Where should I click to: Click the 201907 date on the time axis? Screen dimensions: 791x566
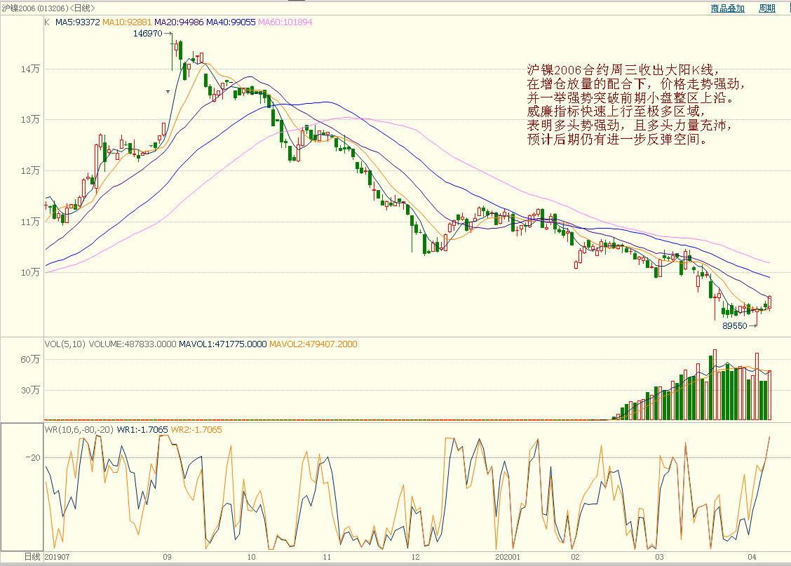click(58, 557)
